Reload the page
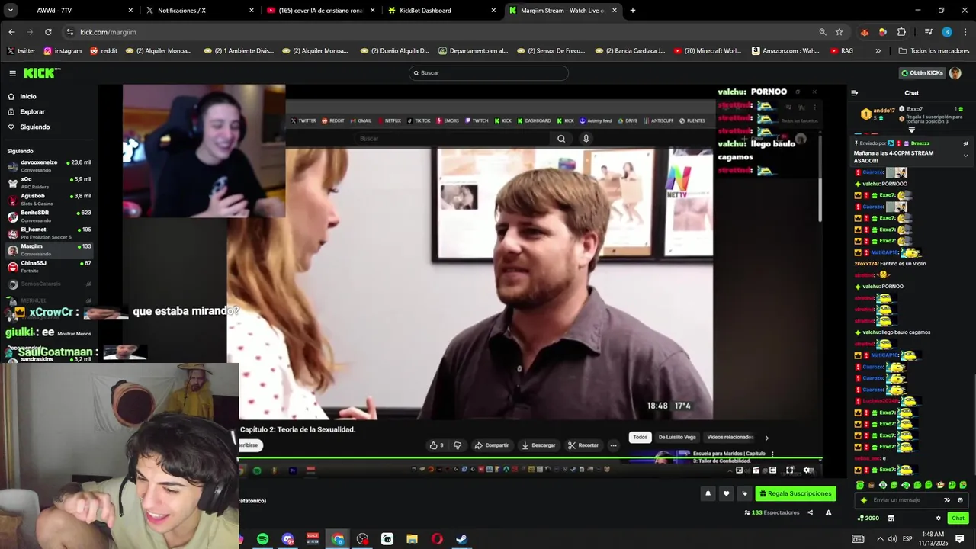Screen dimensions: 976x549 coord(48,32)
